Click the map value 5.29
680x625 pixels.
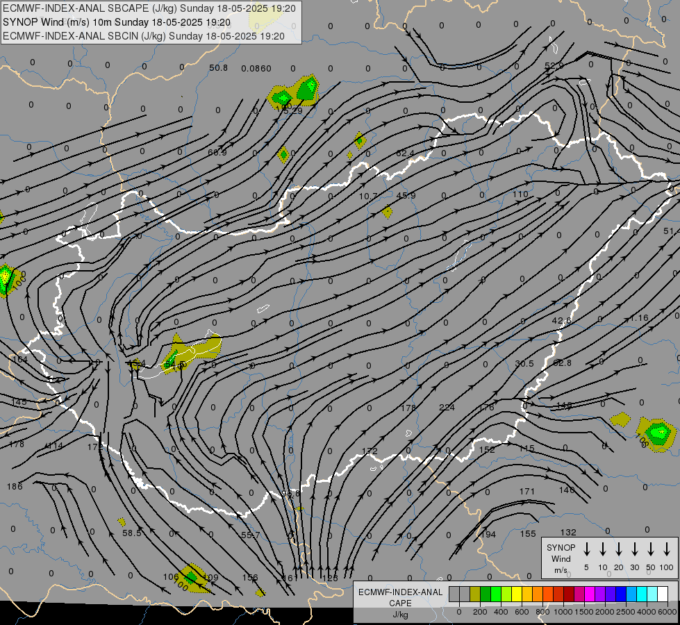pyautogui.click(x=292, y=110)
